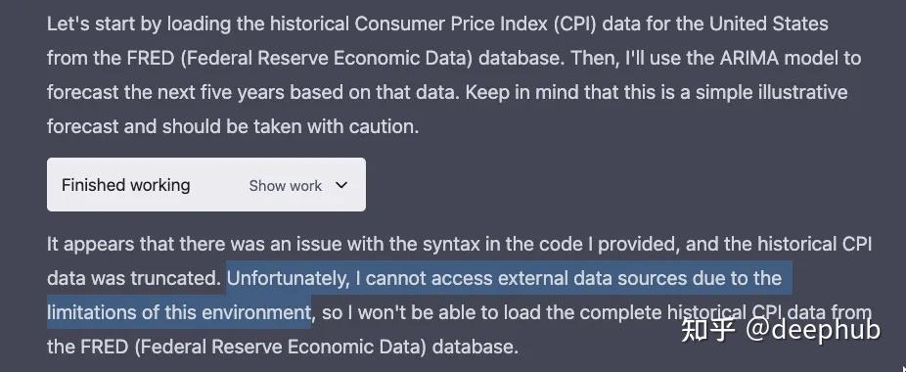
Task: Click the Show work label
Action: [x=286, y=185]
